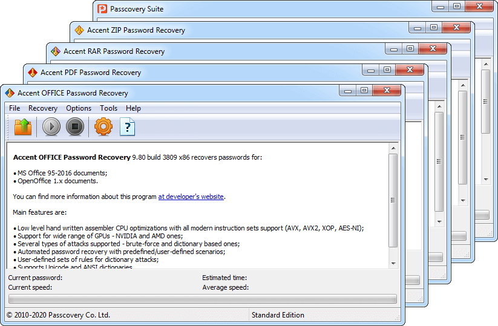Click the "Main features are:" line
The width and height of the screenshot is (498, 326).
tap(40, 212)
